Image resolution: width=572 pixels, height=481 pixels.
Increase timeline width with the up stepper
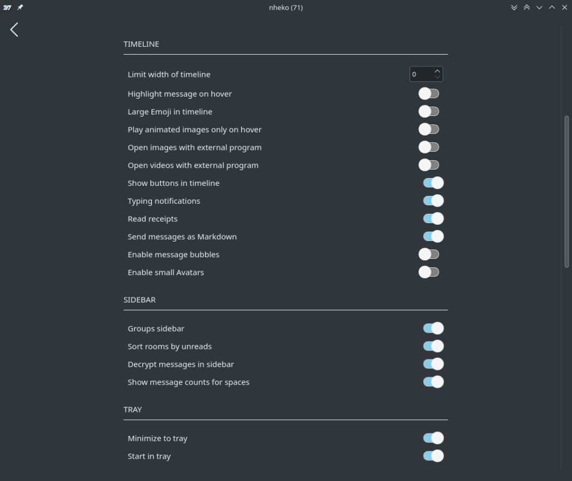point(437,71)
